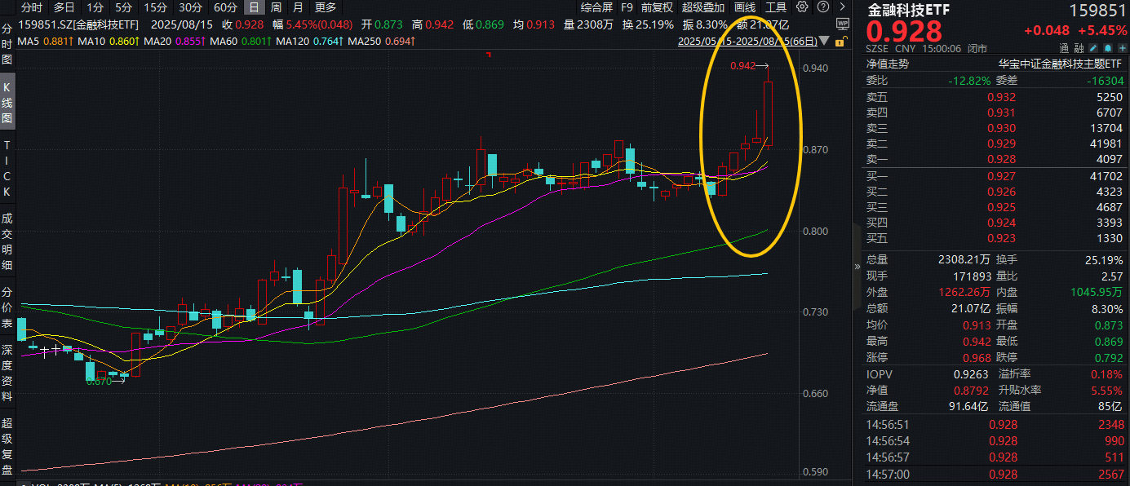
Task: Open the chart settings gear icon
Action: (802, 7)
